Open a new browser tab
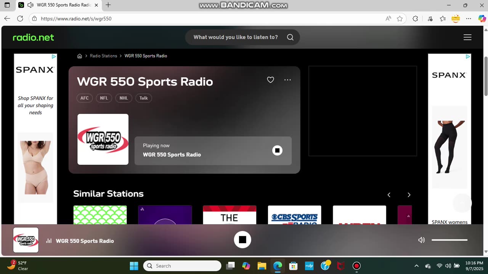488x274 pixels. (x=108, y=5)
